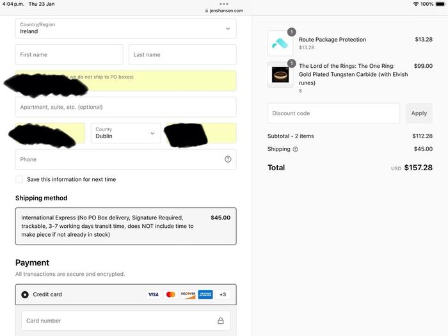
Task: Click the Route Package Protection item name
Action: click(332, 40)
